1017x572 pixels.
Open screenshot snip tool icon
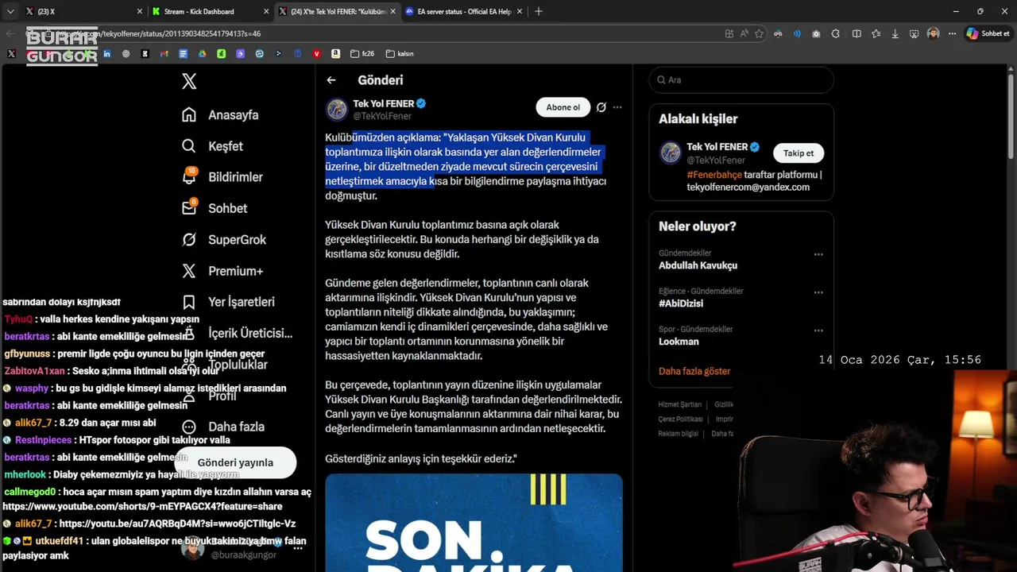pyautogui.click(x=915, y=33)
